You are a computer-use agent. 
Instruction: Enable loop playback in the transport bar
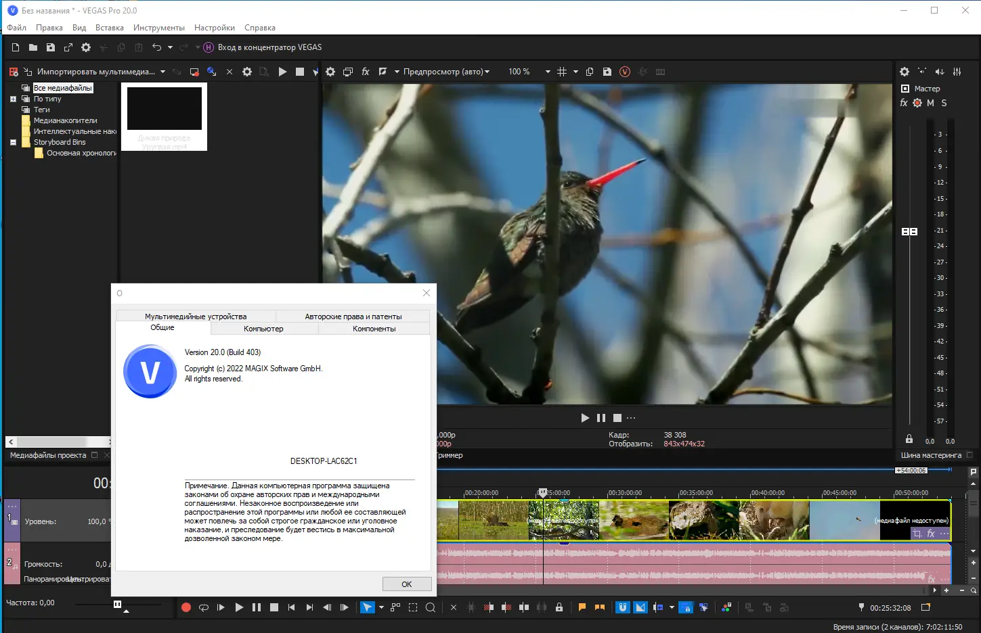[204, 607]
